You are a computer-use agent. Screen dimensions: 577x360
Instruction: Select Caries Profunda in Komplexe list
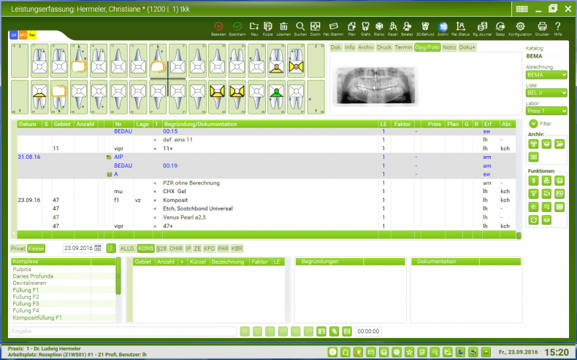pyautogui.click(x=33, y=276)
